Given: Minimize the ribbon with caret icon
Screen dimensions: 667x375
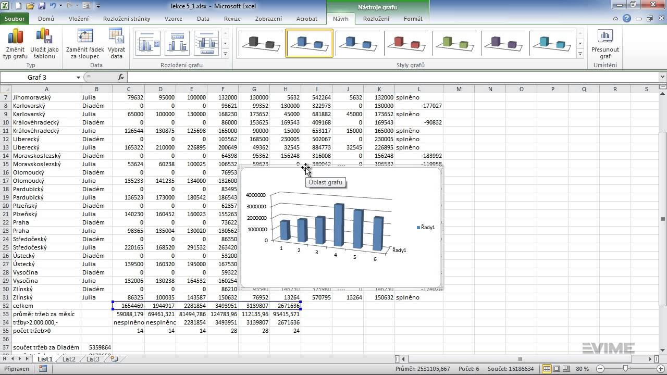Looking at the screenshot, I should [x=616, y=18].
